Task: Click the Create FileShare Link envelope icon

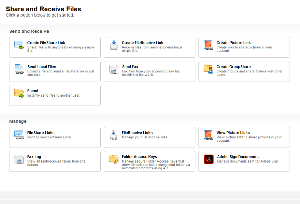Action: pyautogui.click(x=19, y=45)
